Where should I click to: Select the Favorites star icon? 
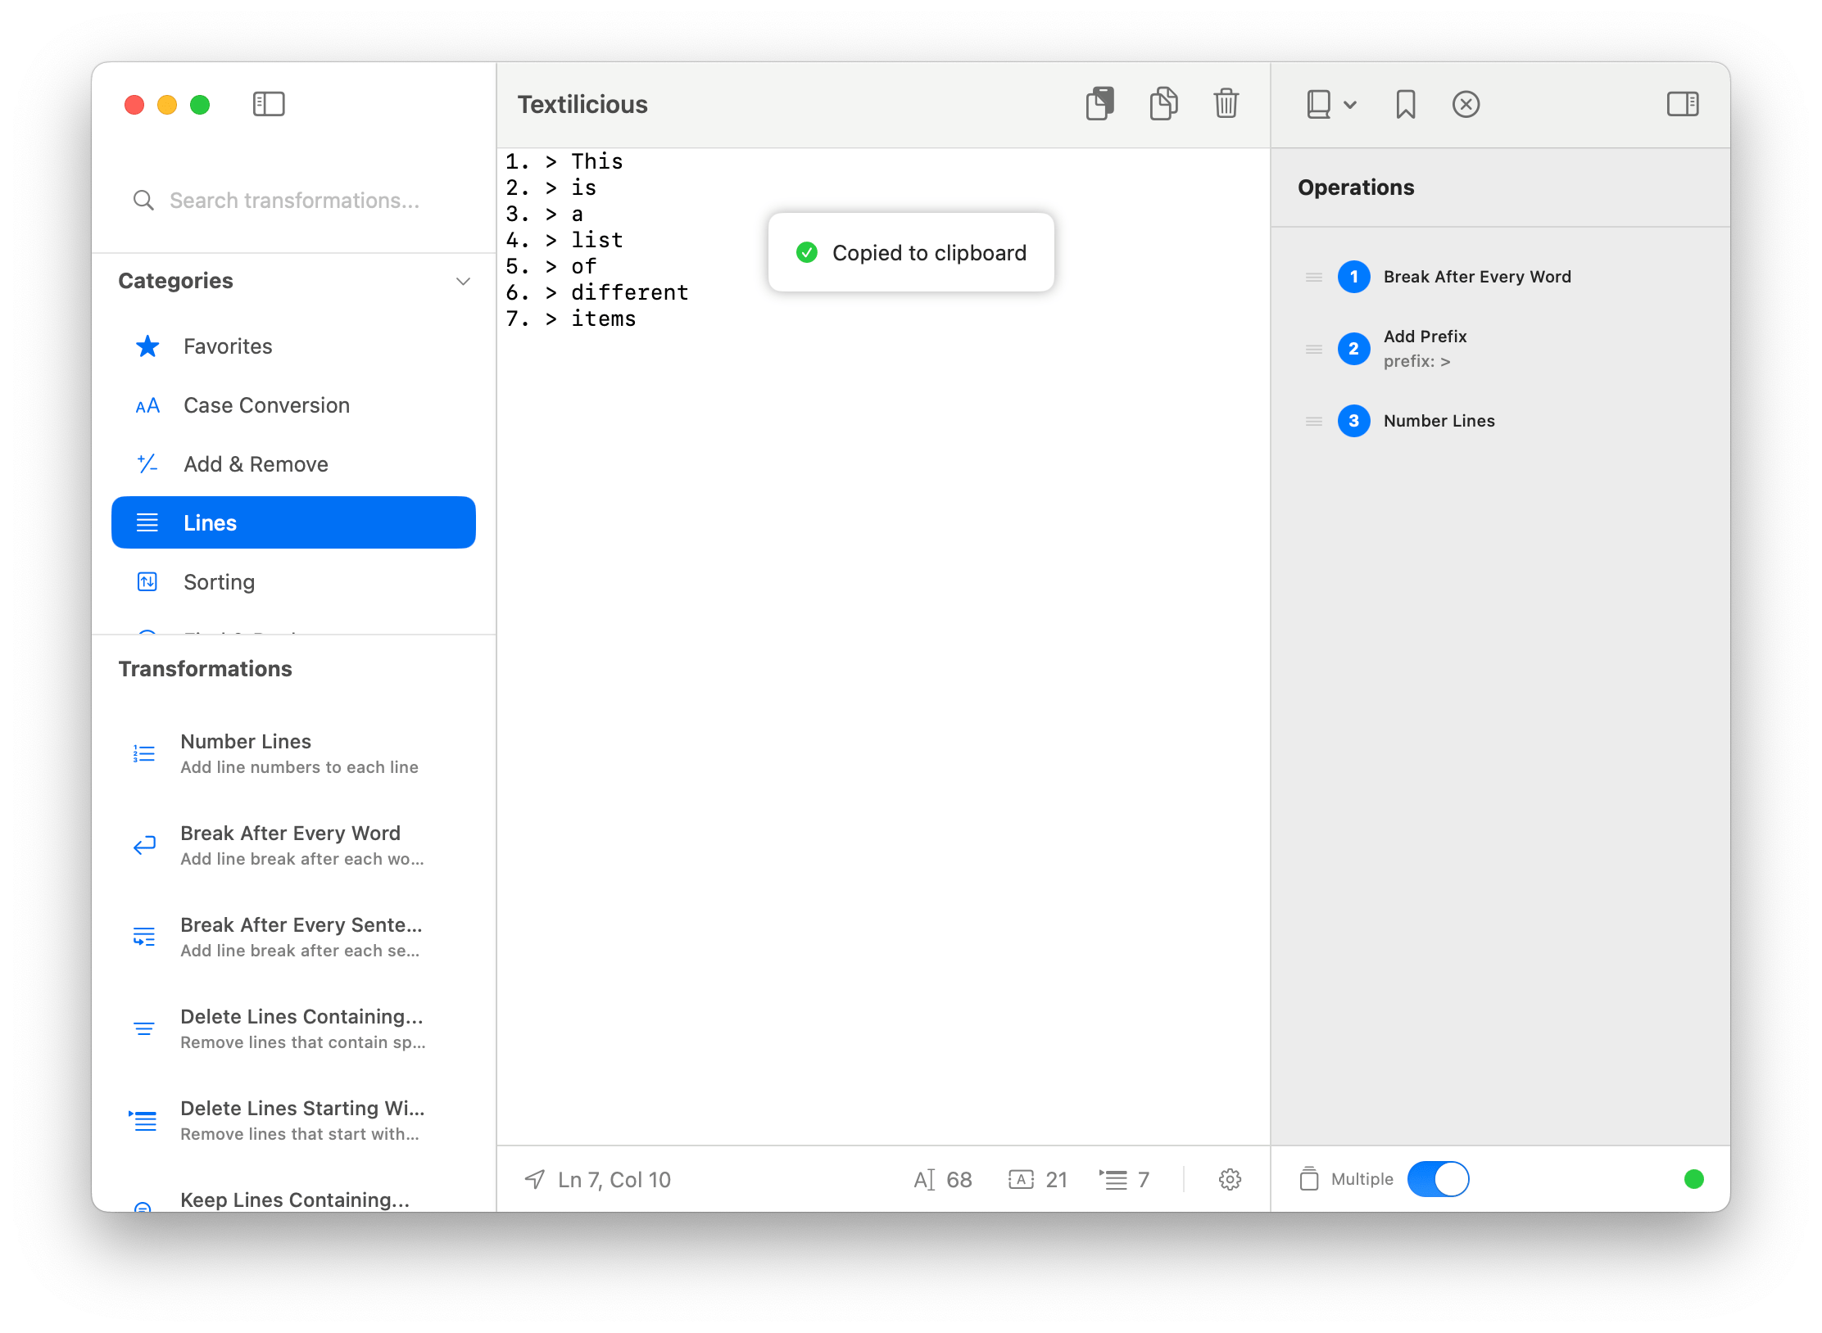tap(147, 346)
